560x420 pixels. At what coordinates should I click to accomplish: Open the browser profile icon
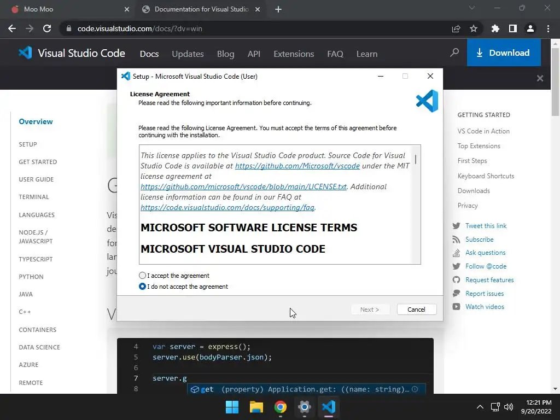(x=530, y=28)
